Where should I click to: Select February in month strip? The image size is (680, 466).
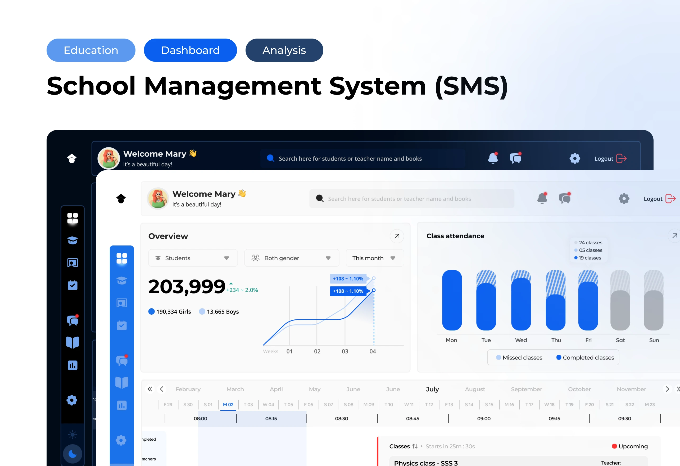(188, 389)
